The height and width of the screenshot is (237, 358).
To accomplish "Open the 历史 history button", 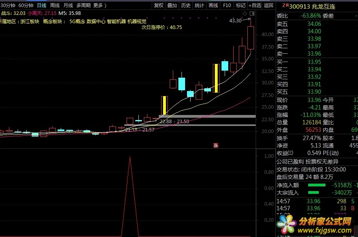I will 185,5.
